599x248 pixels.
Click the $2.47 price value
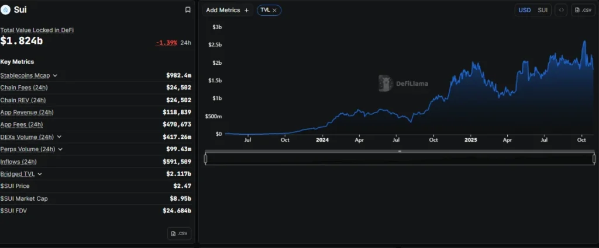click(x=183, y=186)
